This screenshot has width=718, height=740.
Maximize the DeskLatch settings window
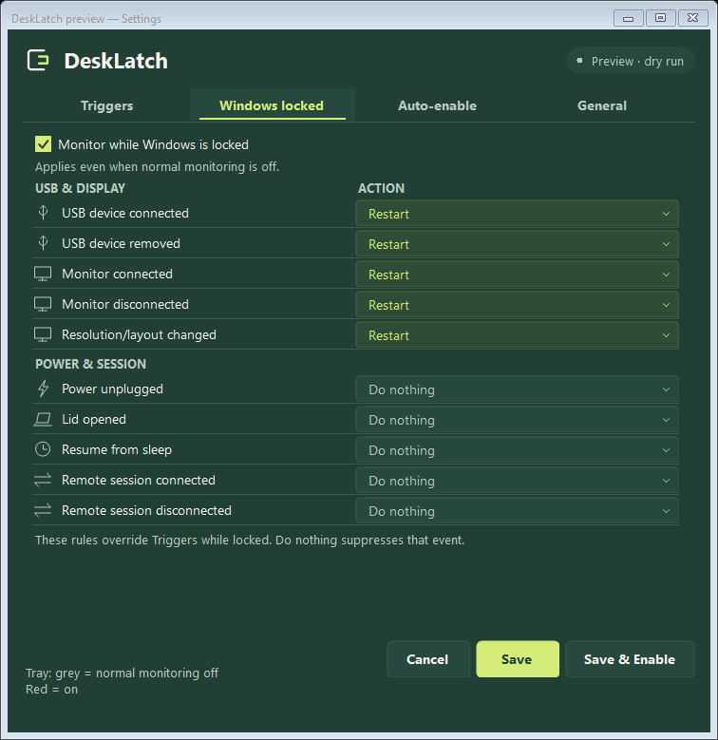pos(660,18)
